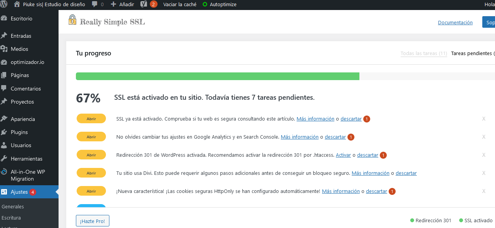Open the comments bubble icon in admin bar

pos(95,5)
